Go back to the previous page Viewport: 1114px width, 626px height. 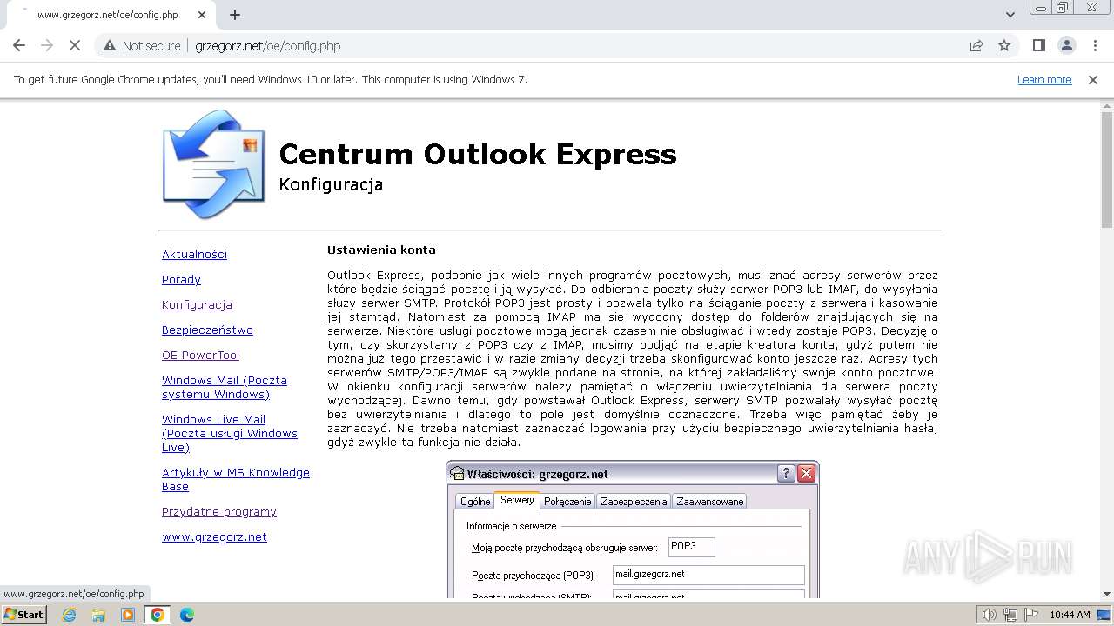click(19, 46)
